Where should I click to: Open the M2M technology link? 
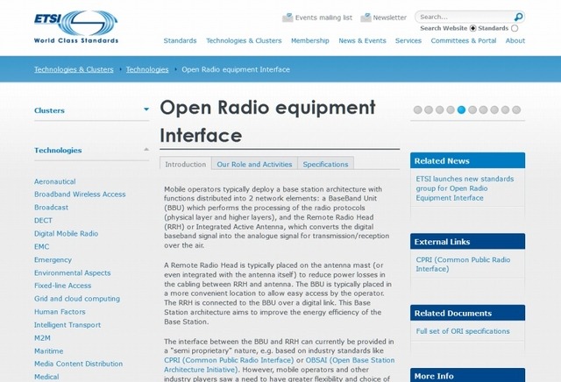[x=42, y=338]
